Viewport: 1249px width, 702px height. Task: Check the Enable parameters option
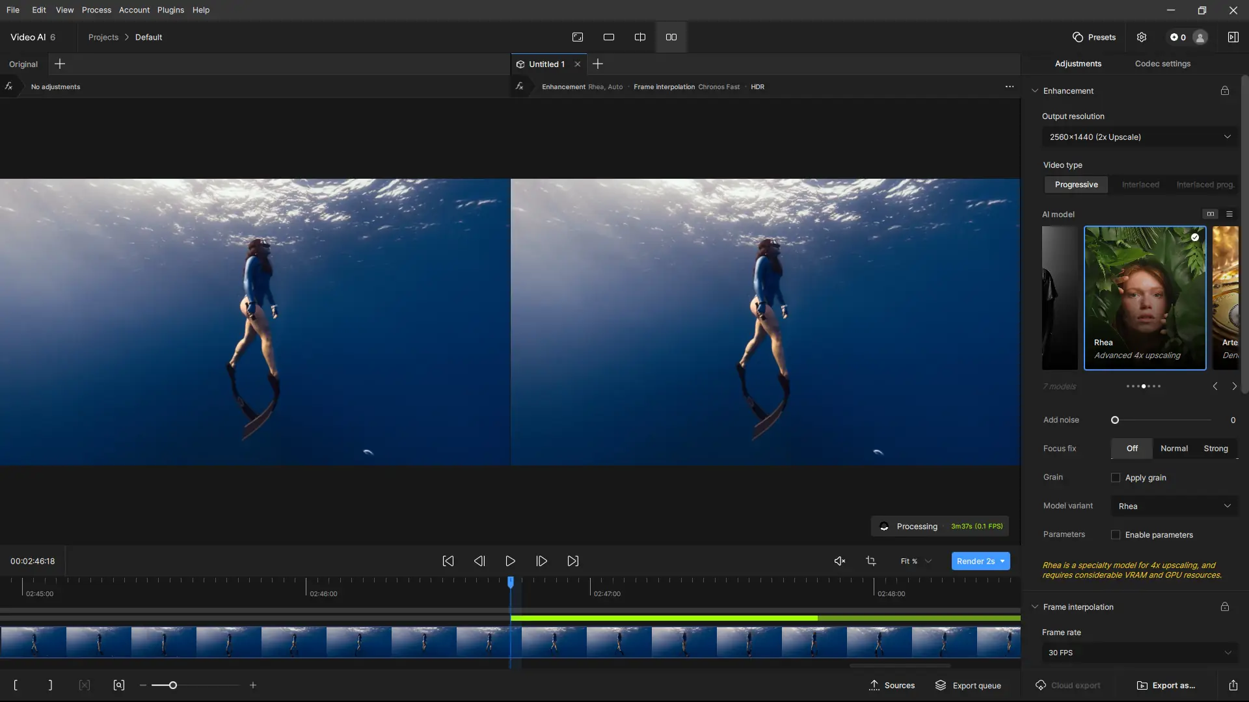1116,535
